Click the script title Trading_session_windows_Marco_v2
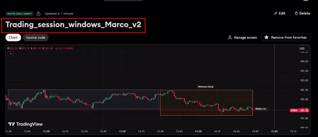This screenshot has width=318, height=137. [x=73, y=25]
